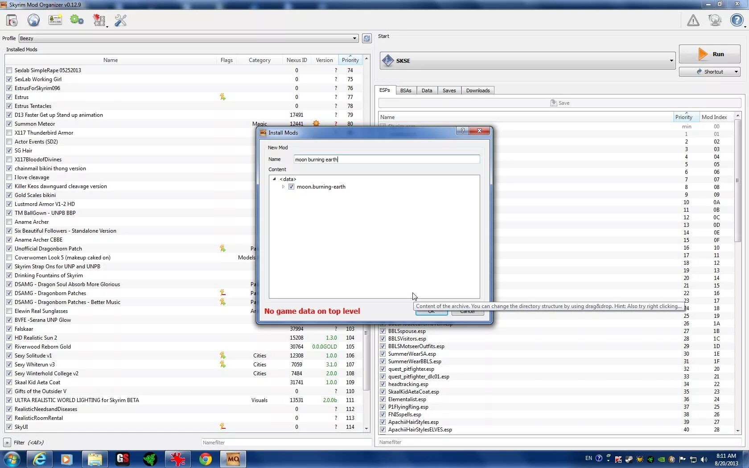The image size is (749, 468).
Task: Switch to the BSAs tab
Action: (x=406, y=90)
